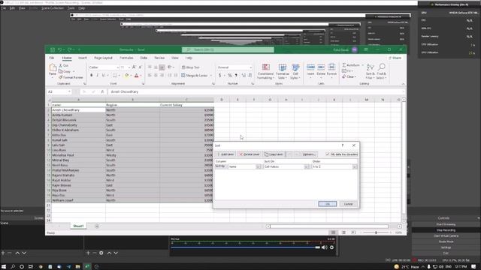Open the Order A to Z dropdown
481x270 pixels.
point(354,166)
